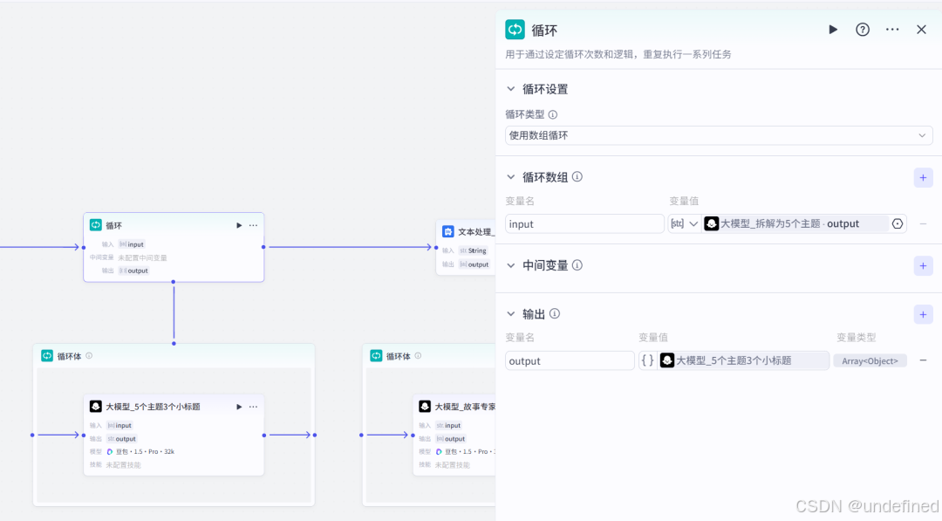The image size is (942, 521).
Task: Collapse the 循环设置 section
Action: coord(510,89)
